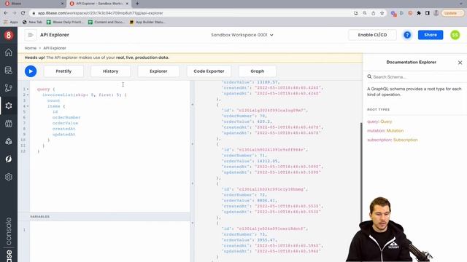467x262 pixels.
Task: Open the Subscription root type link
Action: tap(406, 140)
